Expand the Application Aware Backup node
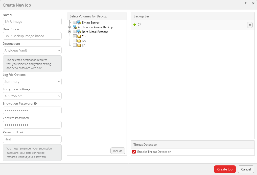The height and width of the screenshot is (175, 257). pos(69,27)
